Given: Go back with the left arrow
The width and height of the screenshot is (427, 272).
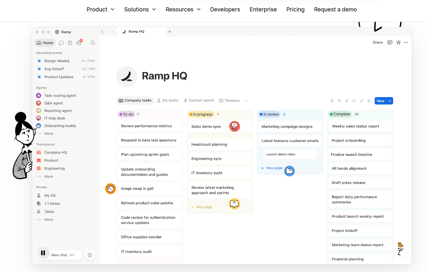Looking at the screenshot, I should pyautogui.click(x=102, y=32).
